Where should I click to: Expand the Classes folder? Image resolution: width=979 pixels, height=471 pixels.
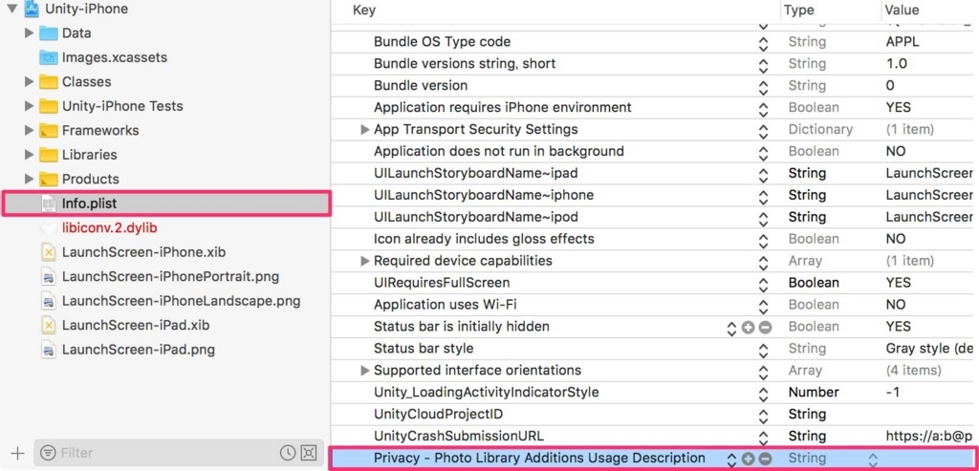[29, 82]
